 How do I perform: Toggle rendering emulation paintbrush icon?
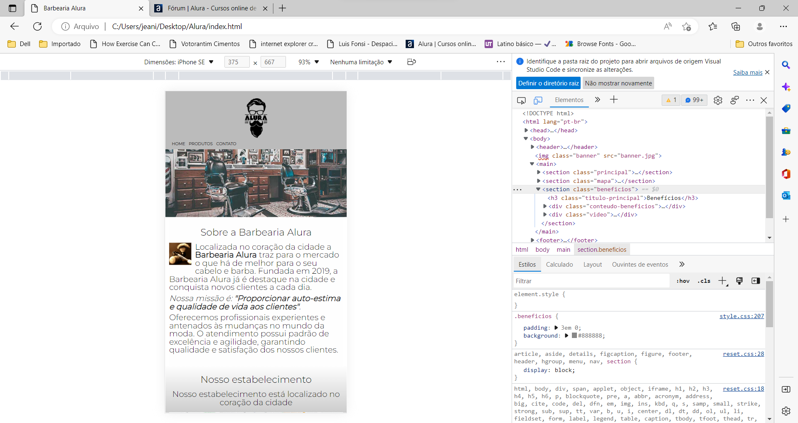pyautogui.click(x=739, y=281)
